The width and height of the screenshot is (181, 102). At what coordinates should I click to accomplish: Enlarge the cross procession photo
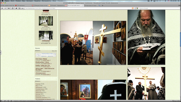[146, 83]
